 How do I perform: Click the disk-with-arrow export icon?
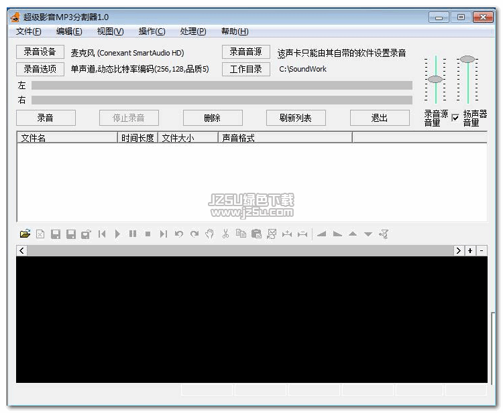click(86, 234)
